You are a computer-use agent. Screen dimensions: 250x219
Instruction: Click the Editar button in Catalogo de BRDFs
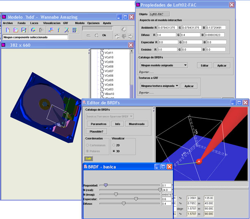coord(204,66)
